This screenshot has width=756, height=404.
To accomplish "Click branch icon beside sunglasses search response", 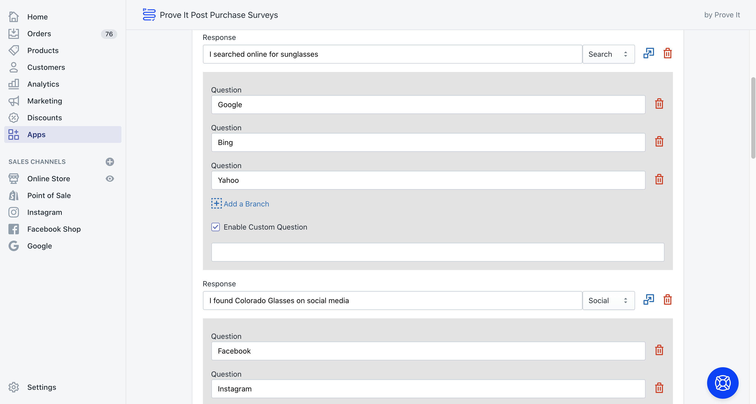I will (648, 53).
